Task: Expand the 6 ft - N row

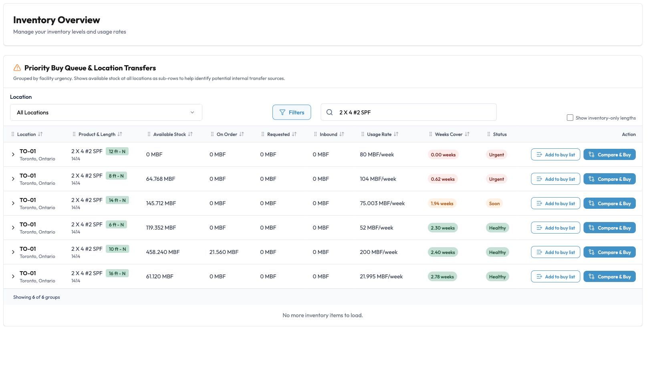Action: 13,228
